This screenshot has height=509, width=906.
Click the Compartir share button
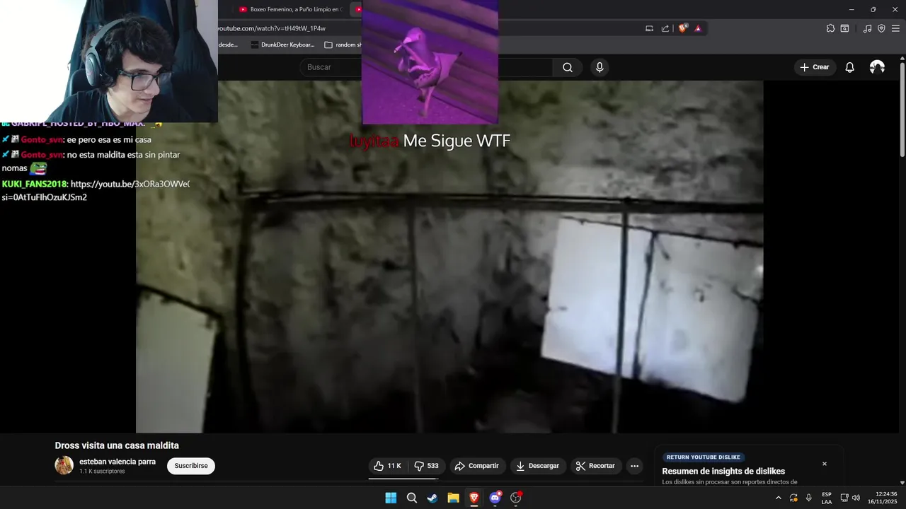coord(477,466)
